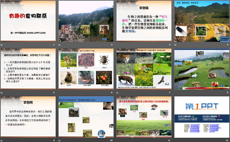
Task: Select the 食物网 text slide 9
Action: coord(28,117)
